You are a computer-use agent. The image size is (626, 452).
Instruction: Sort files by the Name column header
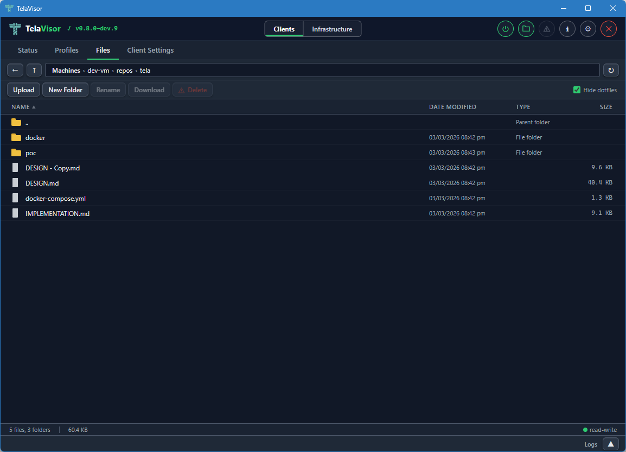point(21,107)
